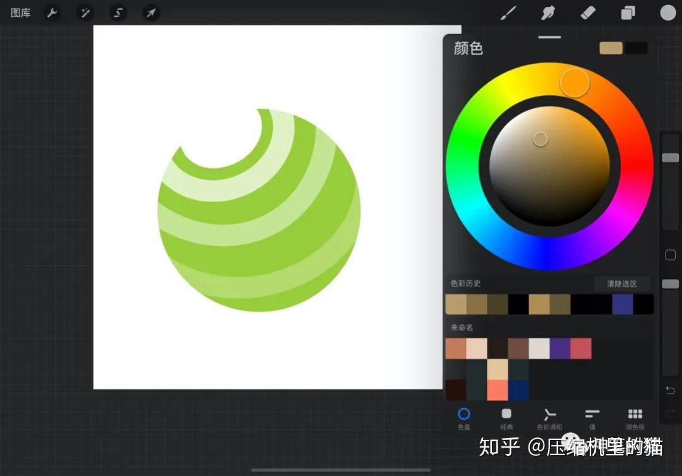
Task: Switch to the 值 value color tab
Action: point(592,418)
